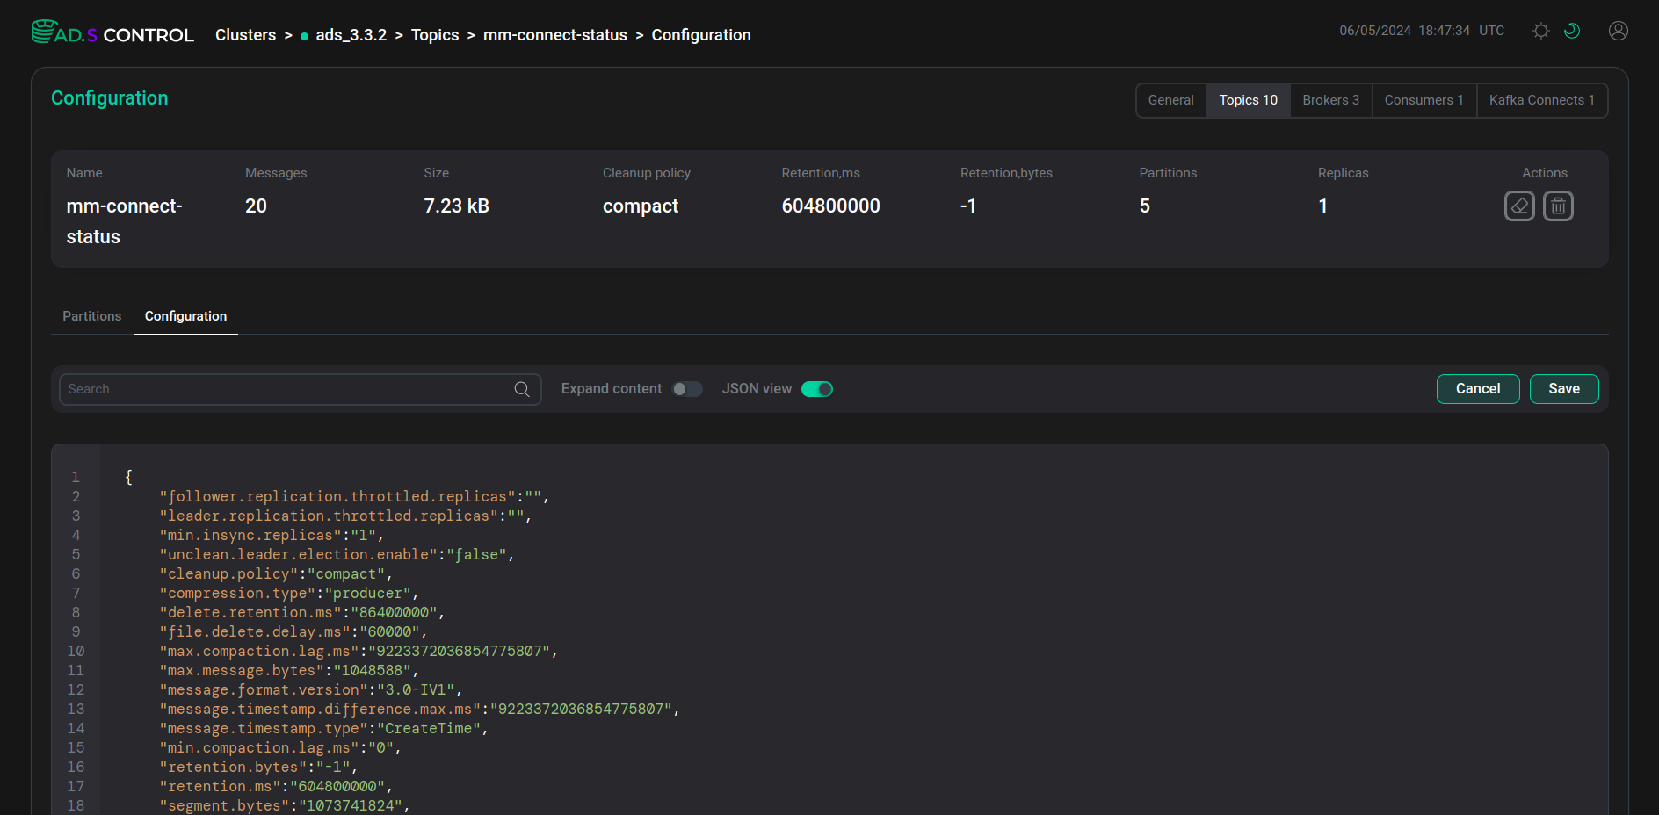Click the "message.timestamp.difference.max.ms" JSON line
This screenshot has width=1659, height=815.
(x=419, y=709)
